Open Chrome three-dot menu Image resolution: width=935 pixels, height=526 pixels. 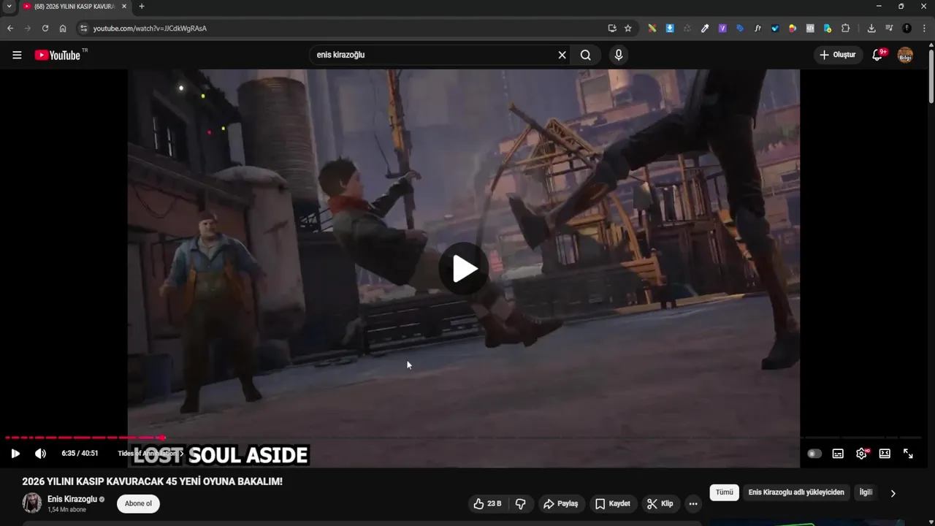pos(924,28)
